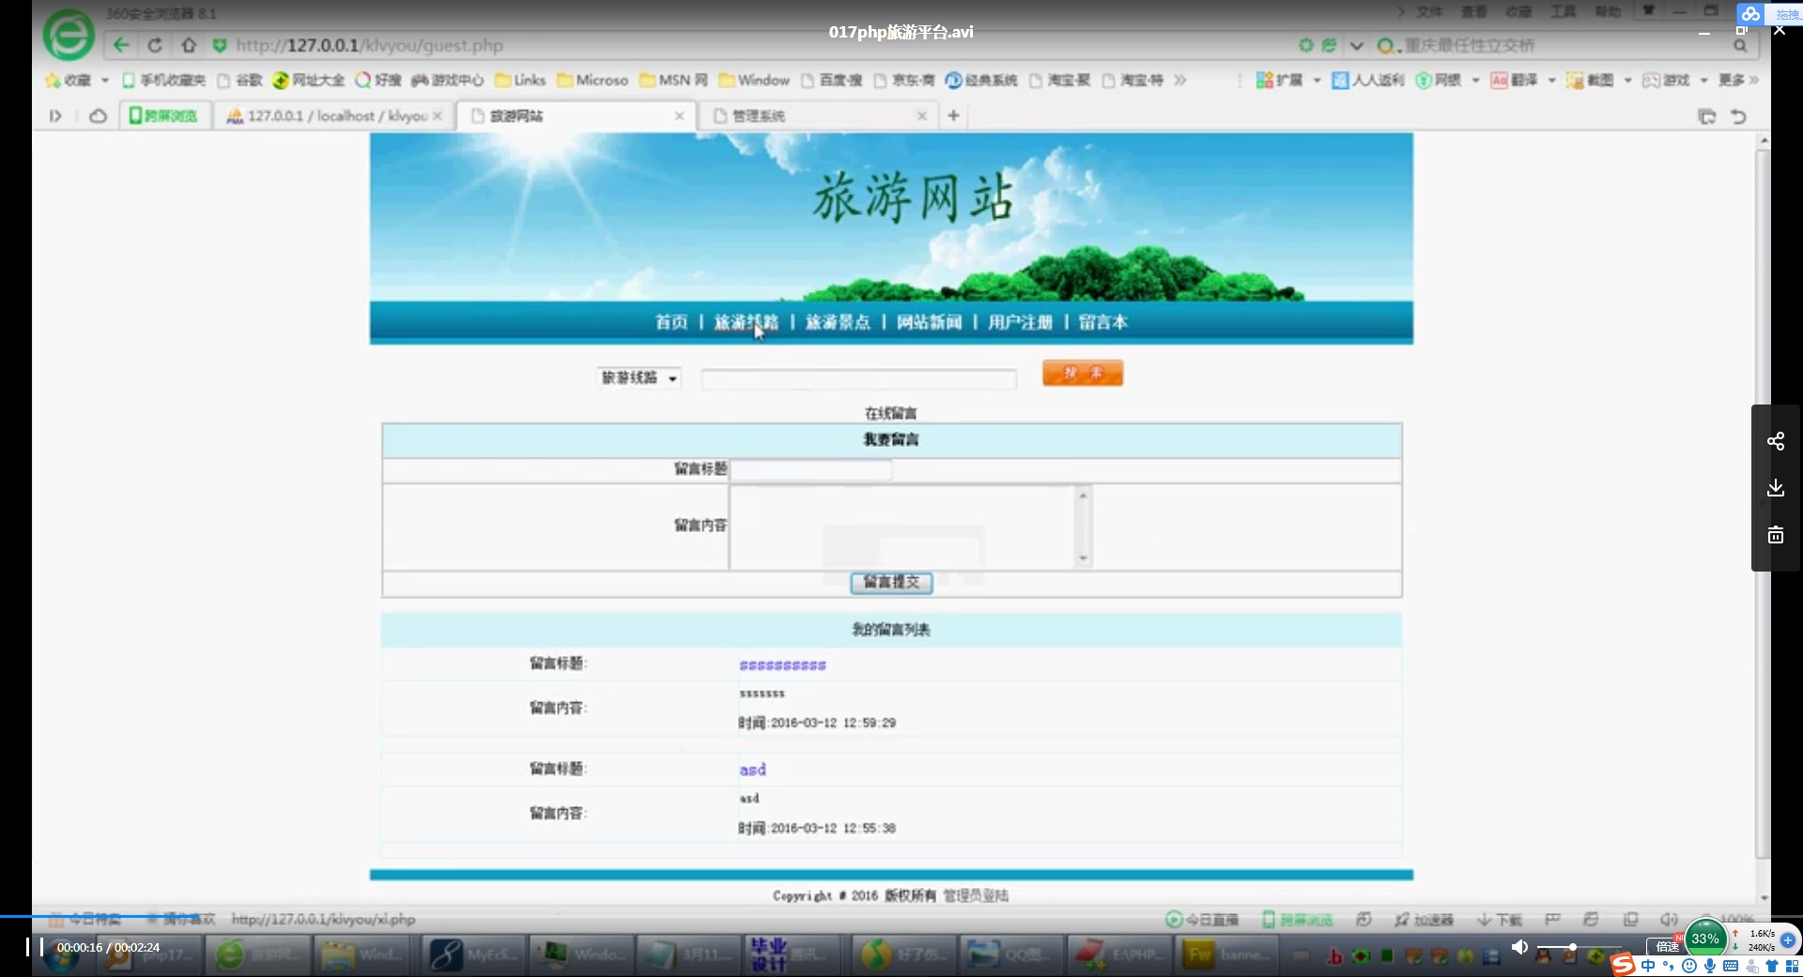Expand the 截图 dropdown arrow

[1627, 81]
